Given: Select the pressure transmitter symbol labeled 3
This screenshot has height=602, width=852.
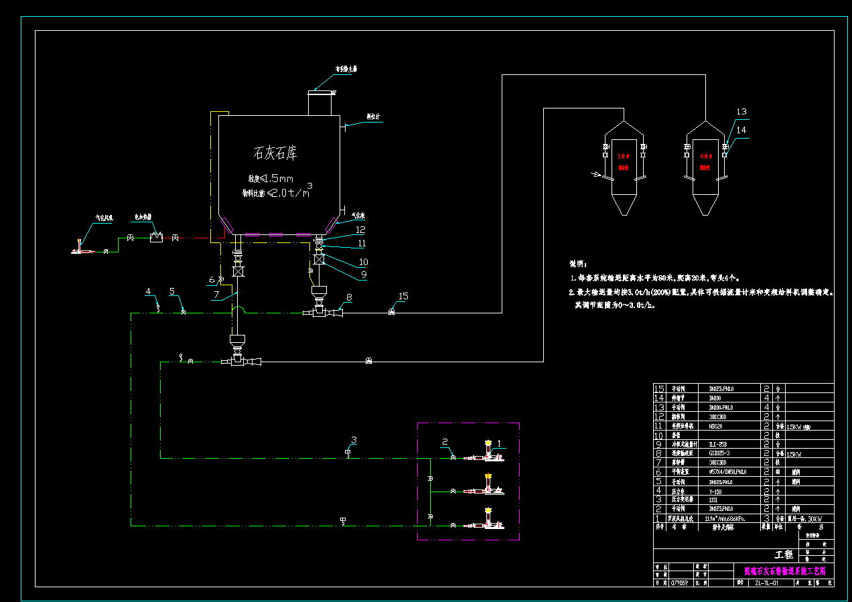Looking at the screenshot, I should coord(347,453).
